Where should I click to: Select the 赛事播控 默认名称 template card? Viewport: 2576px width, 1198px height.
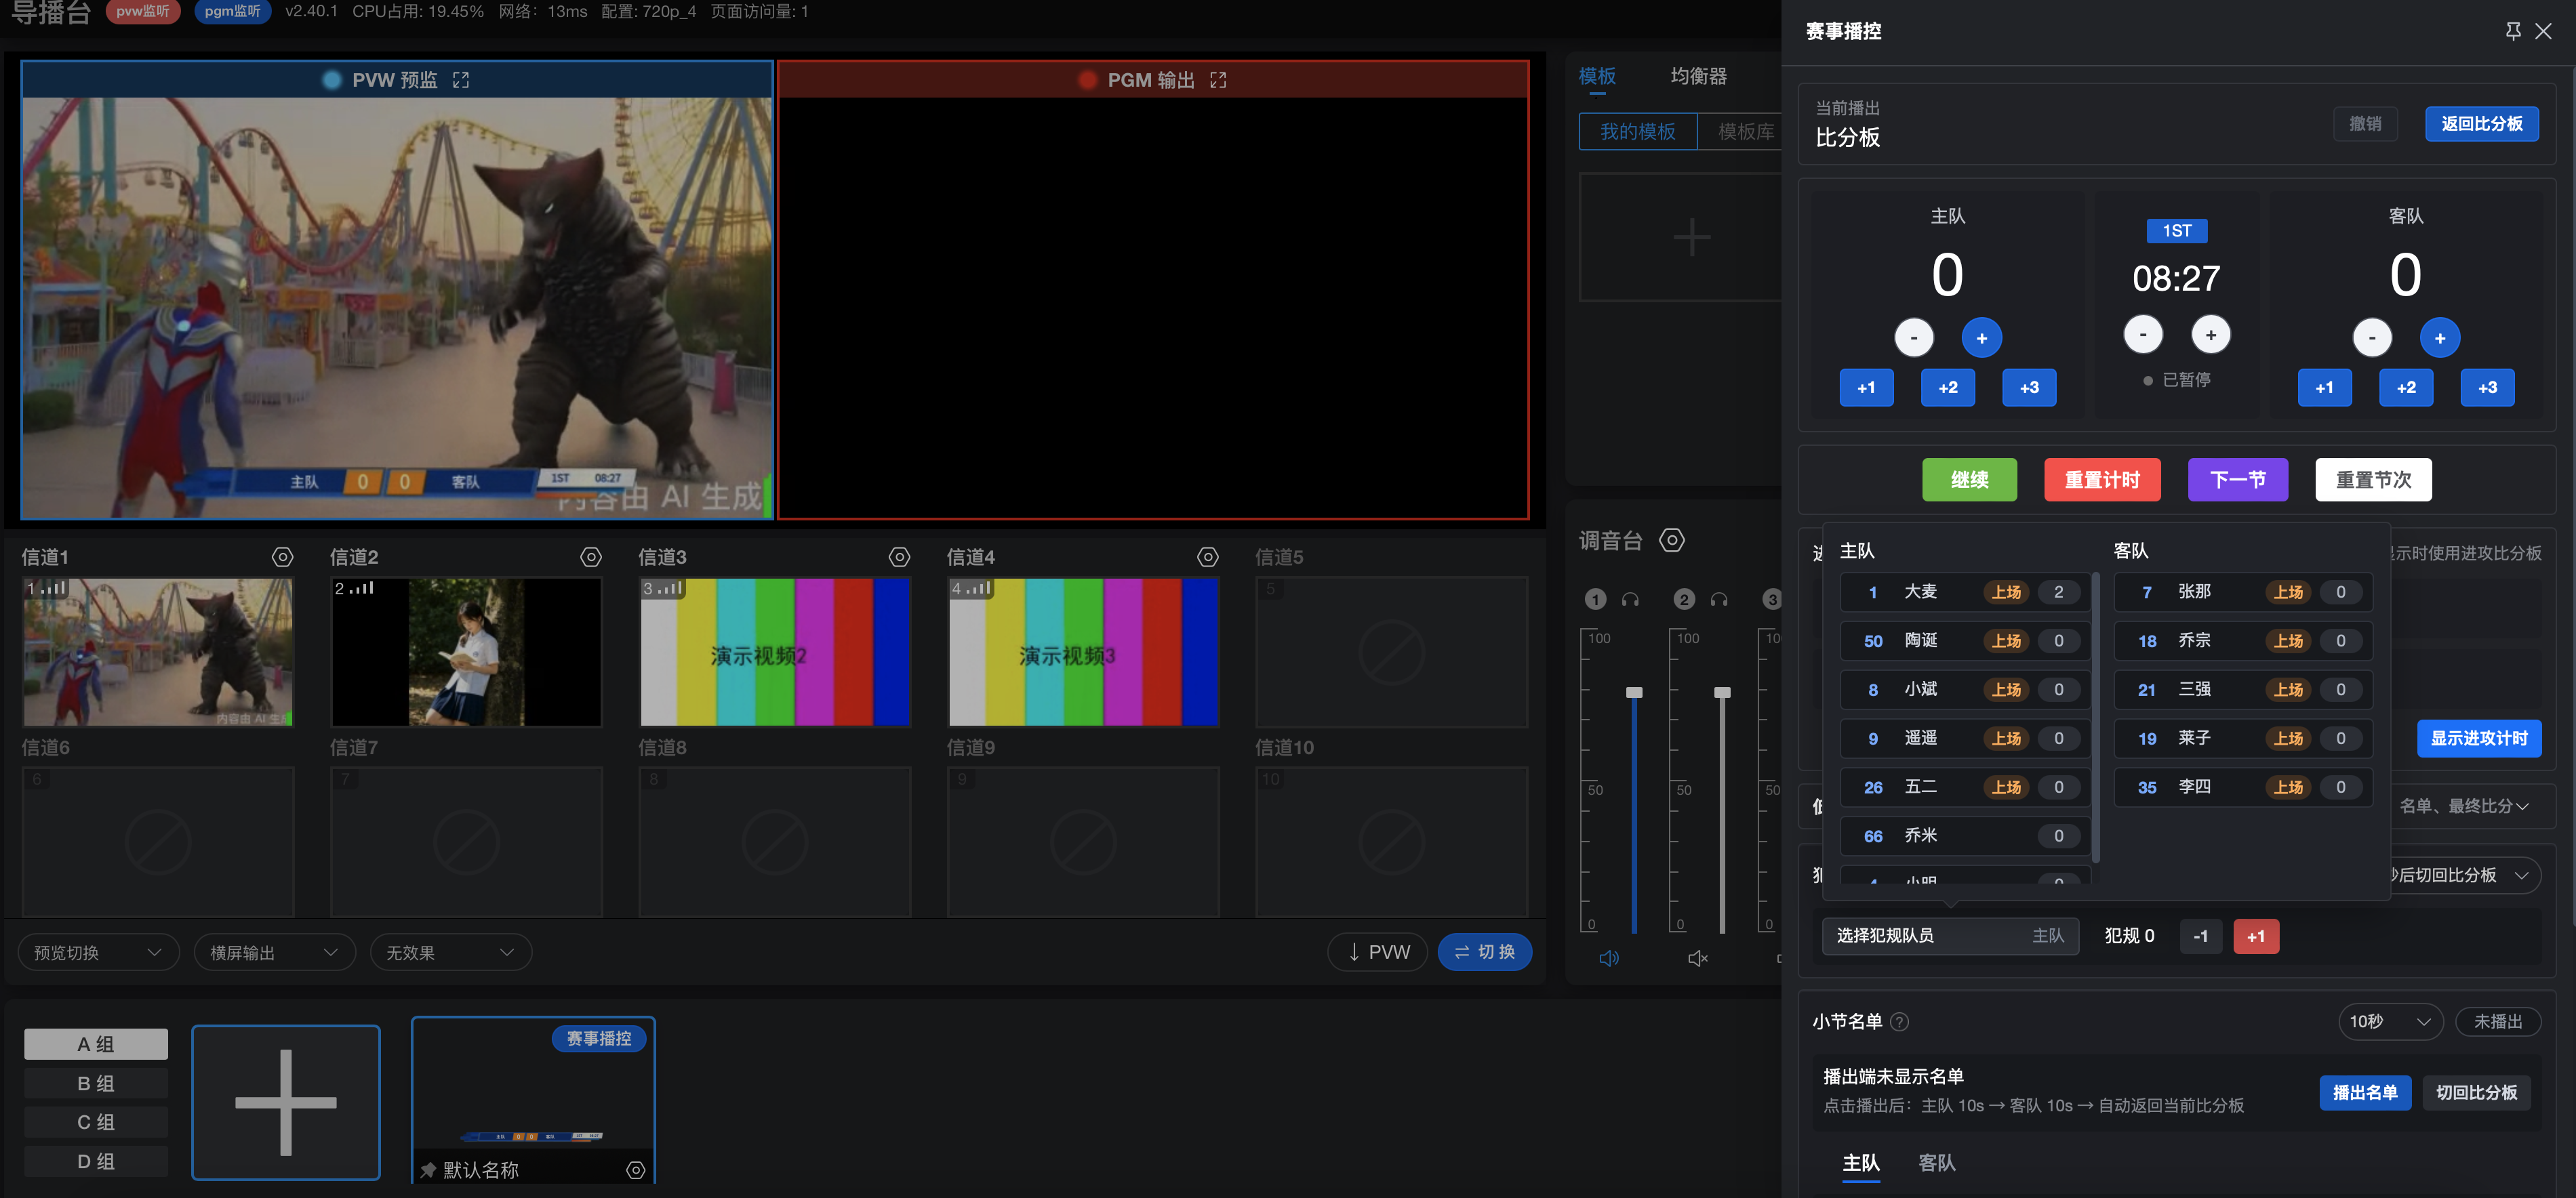coord(533,1101)
